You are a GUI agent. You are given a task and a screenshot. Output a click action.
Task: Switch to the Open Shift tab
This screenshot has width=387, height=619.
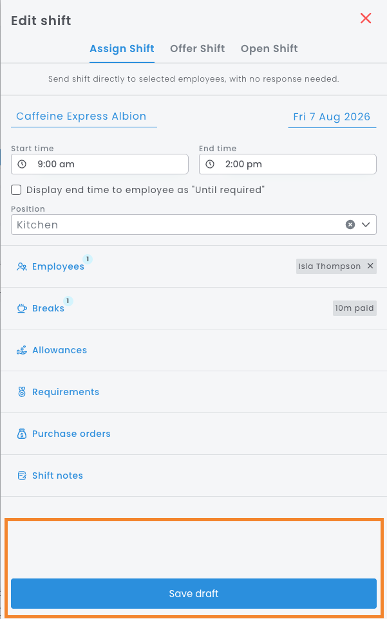coord(269,49)
